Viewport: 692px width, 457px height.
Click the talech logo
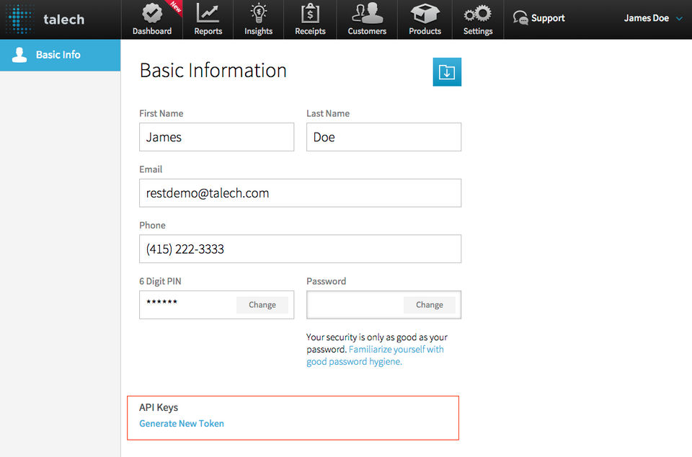point(45,19)
